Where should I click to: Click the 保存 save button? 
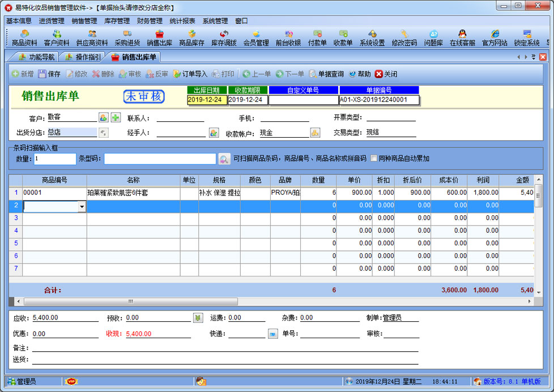49,74
